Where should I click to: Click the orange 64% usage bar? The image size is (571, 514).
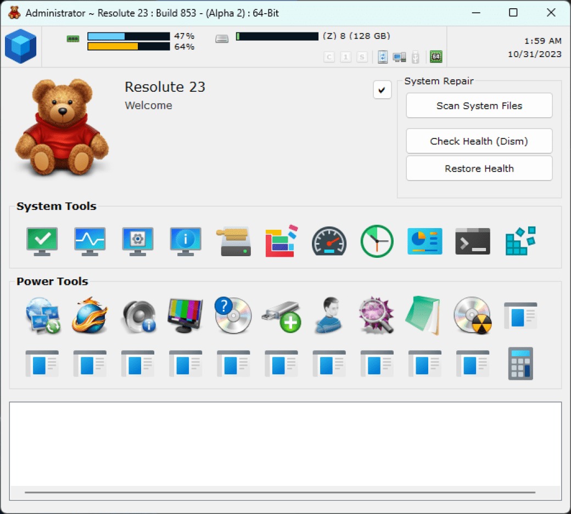128,47
